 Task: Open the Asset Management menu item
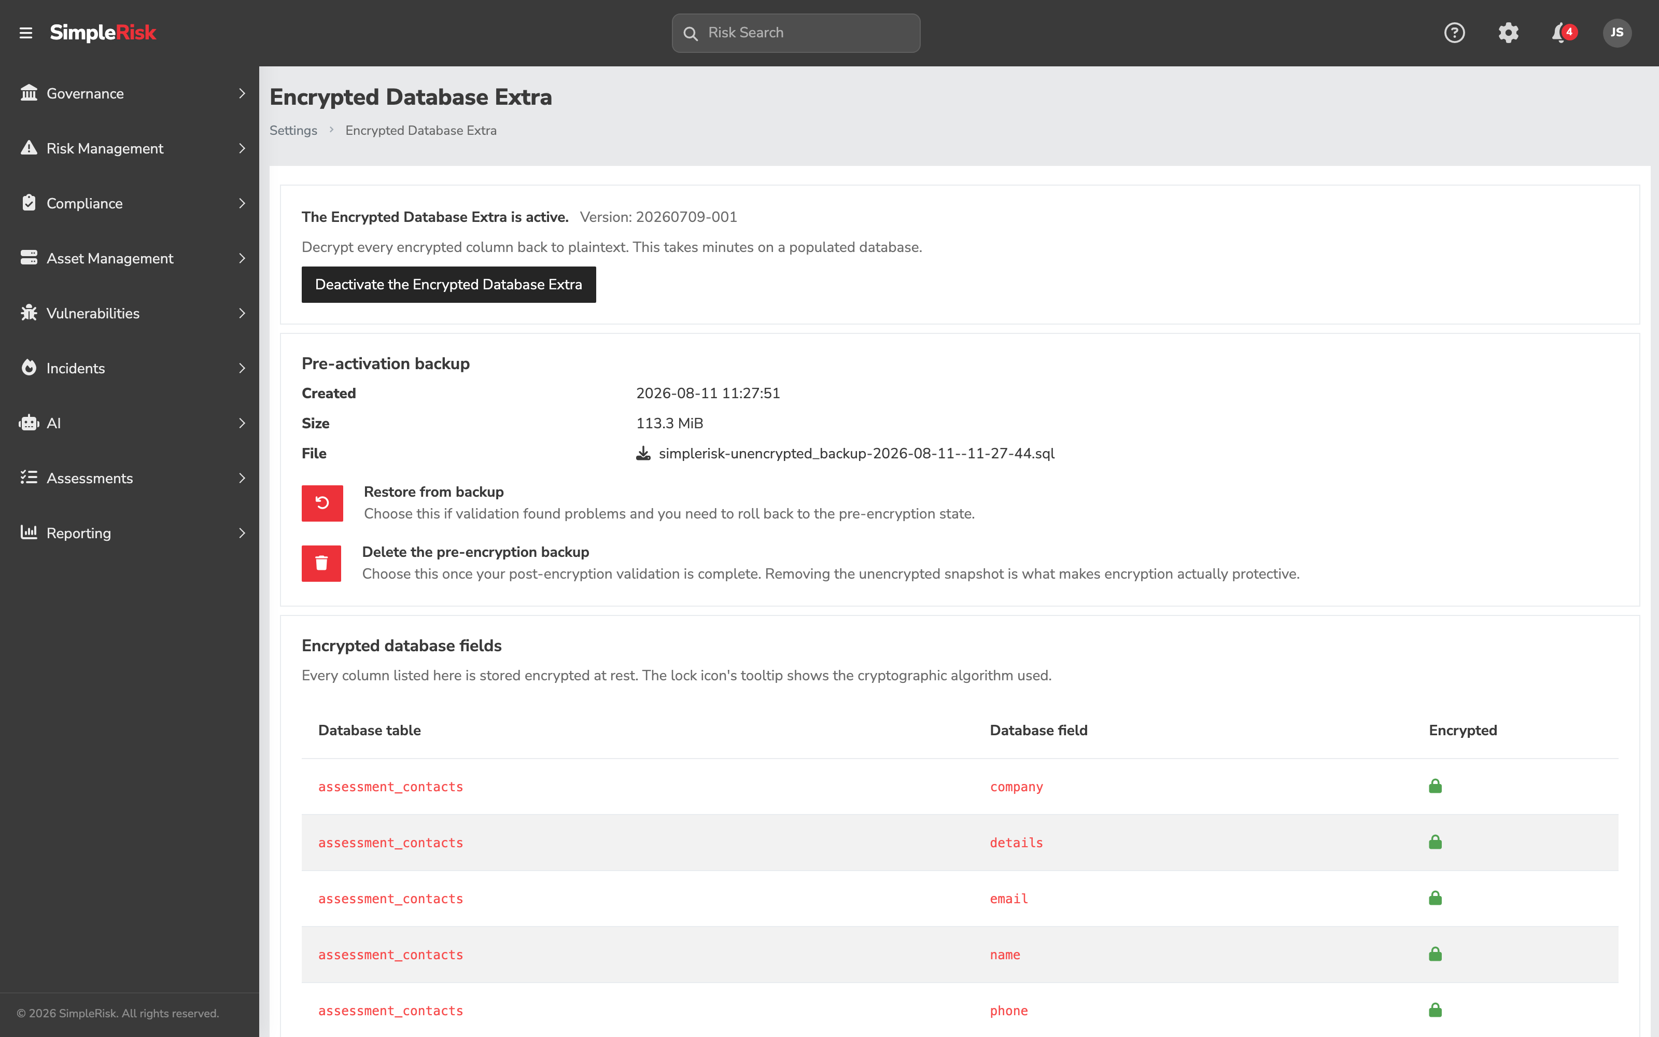[x=130, y=258]
